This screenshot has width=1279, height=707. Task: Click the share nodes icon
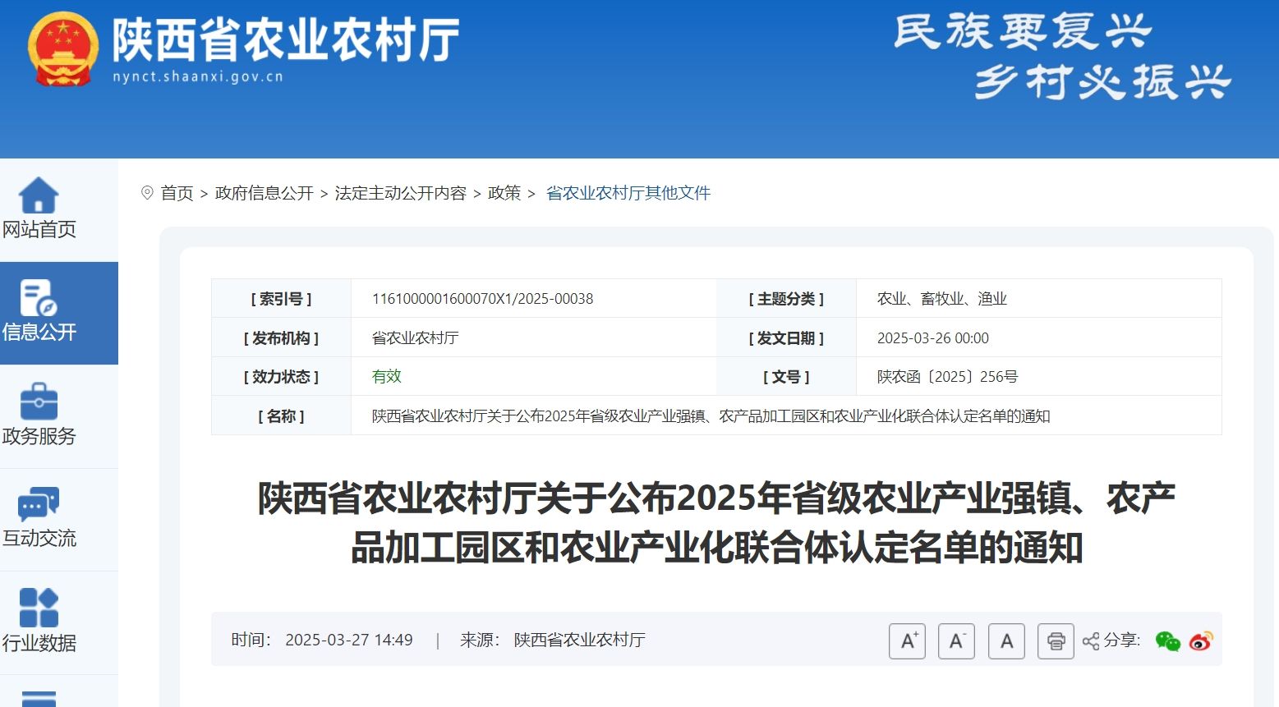(x=1091, y=641)
